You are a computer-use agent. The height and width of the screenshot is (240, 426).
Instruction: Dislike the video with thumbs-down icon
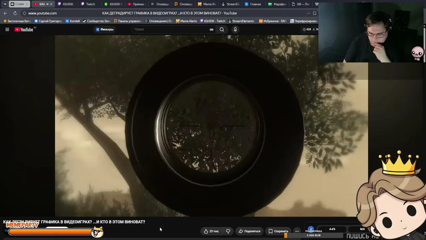coord(228,231)
